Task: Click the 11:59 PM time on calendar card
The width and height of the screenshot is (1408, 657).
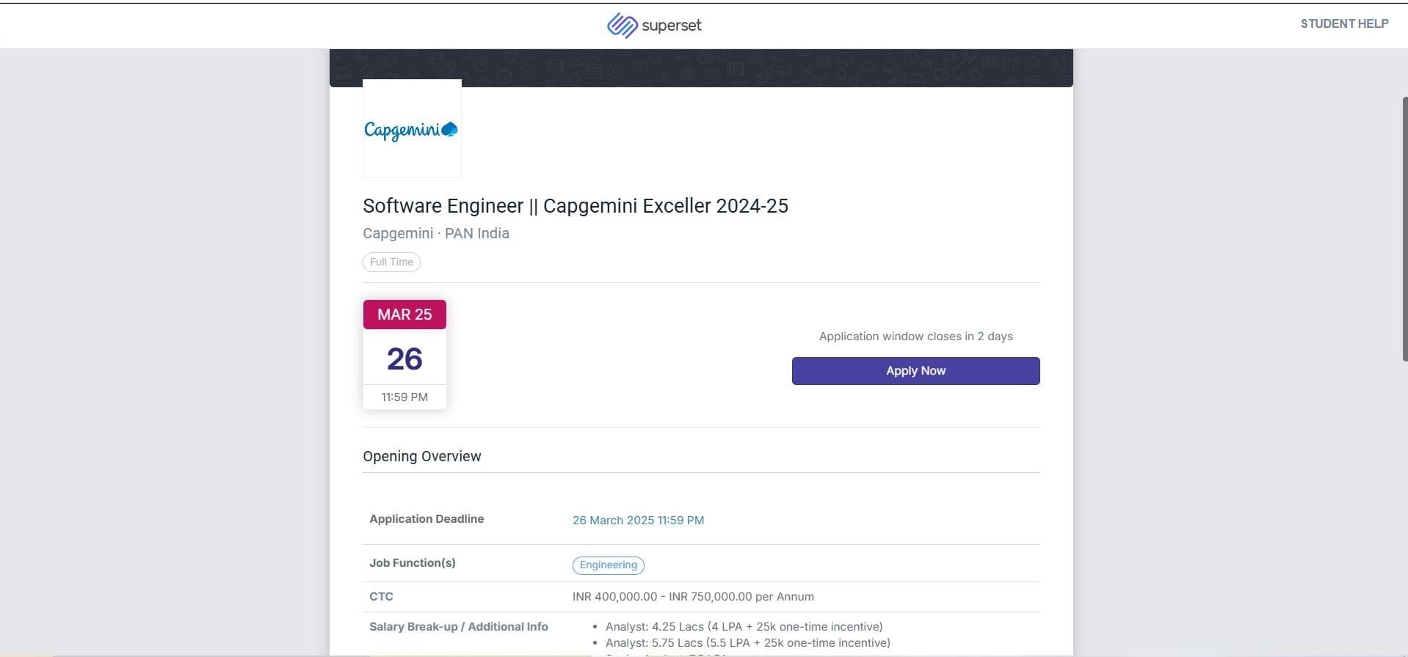Action: tap(404, 397)
